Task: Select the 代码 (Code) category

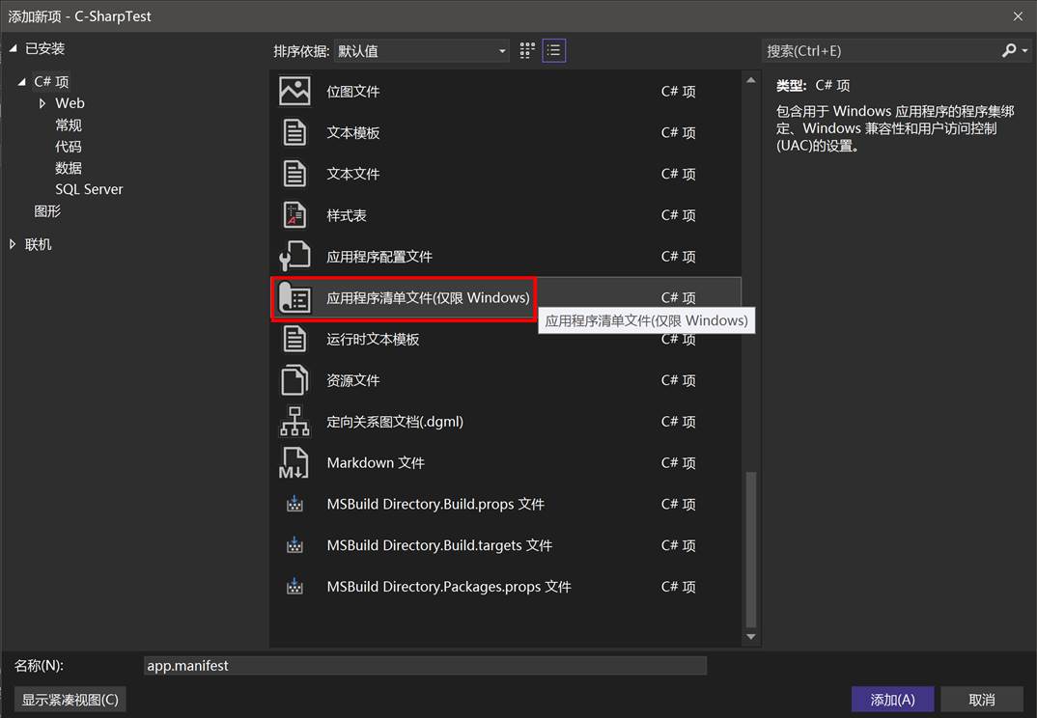Action: tap(69, 147)
